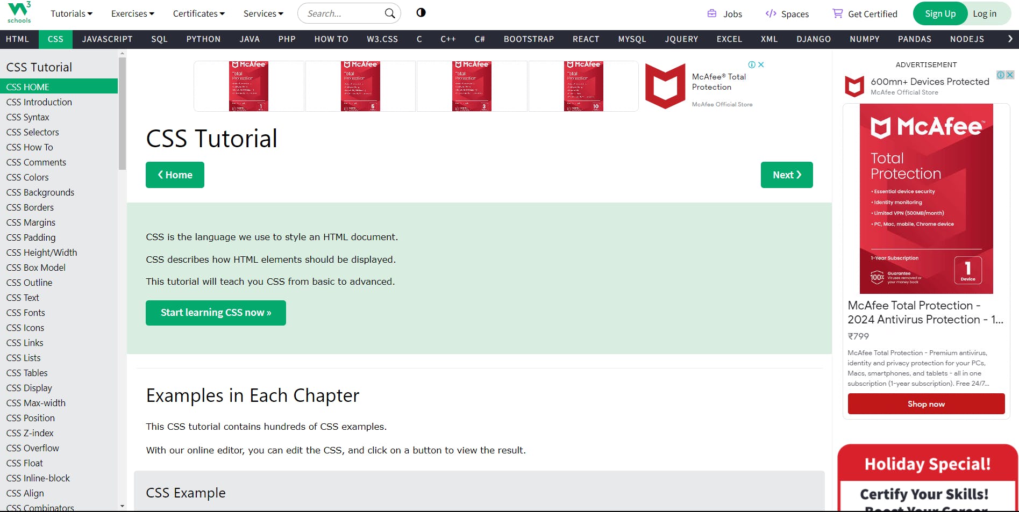The image size is (1019, 512).
Task: Click the Sign Up button
Action: click(x=940, y=13)
